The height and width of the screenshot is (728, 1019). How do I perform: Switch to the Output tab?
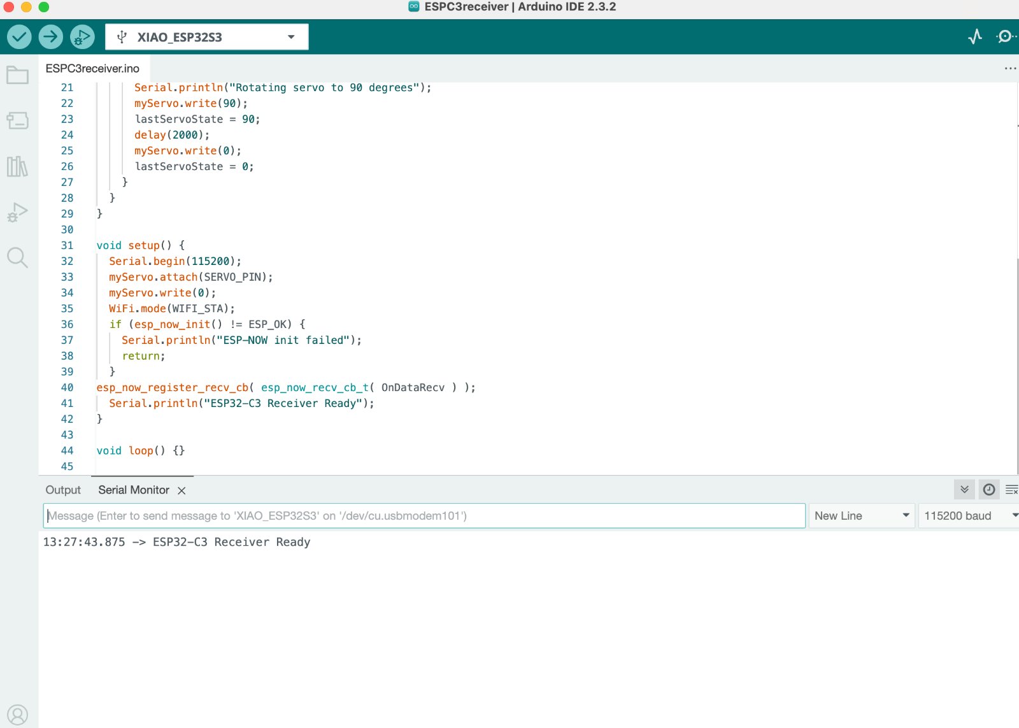pyautogui.click(x=63, y=490)
